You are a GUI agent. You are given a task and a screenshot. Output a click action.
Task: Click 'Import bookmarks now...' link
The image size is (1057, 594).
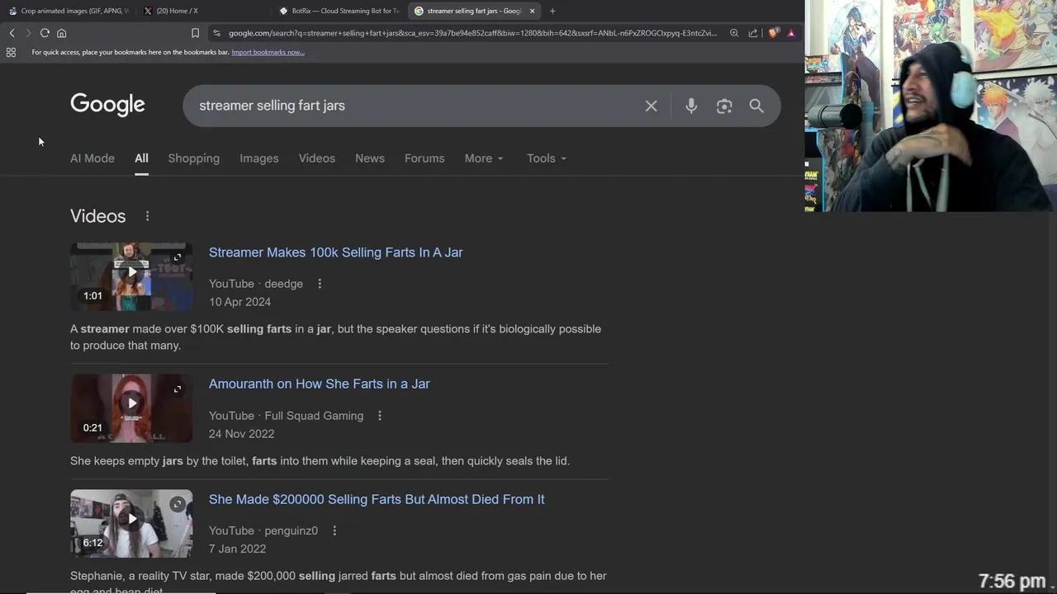coord(268,52)
